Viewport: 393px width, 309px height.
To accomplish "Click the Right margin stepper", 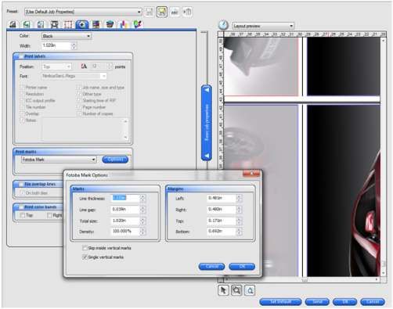I will [239, 210].
